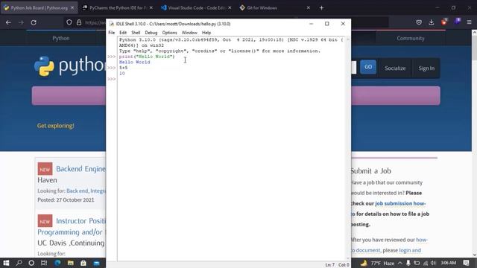Open the Firefox hamburger menu
Image resolution: width=477 pixels, height=268 pixels.
pos(469,22)
